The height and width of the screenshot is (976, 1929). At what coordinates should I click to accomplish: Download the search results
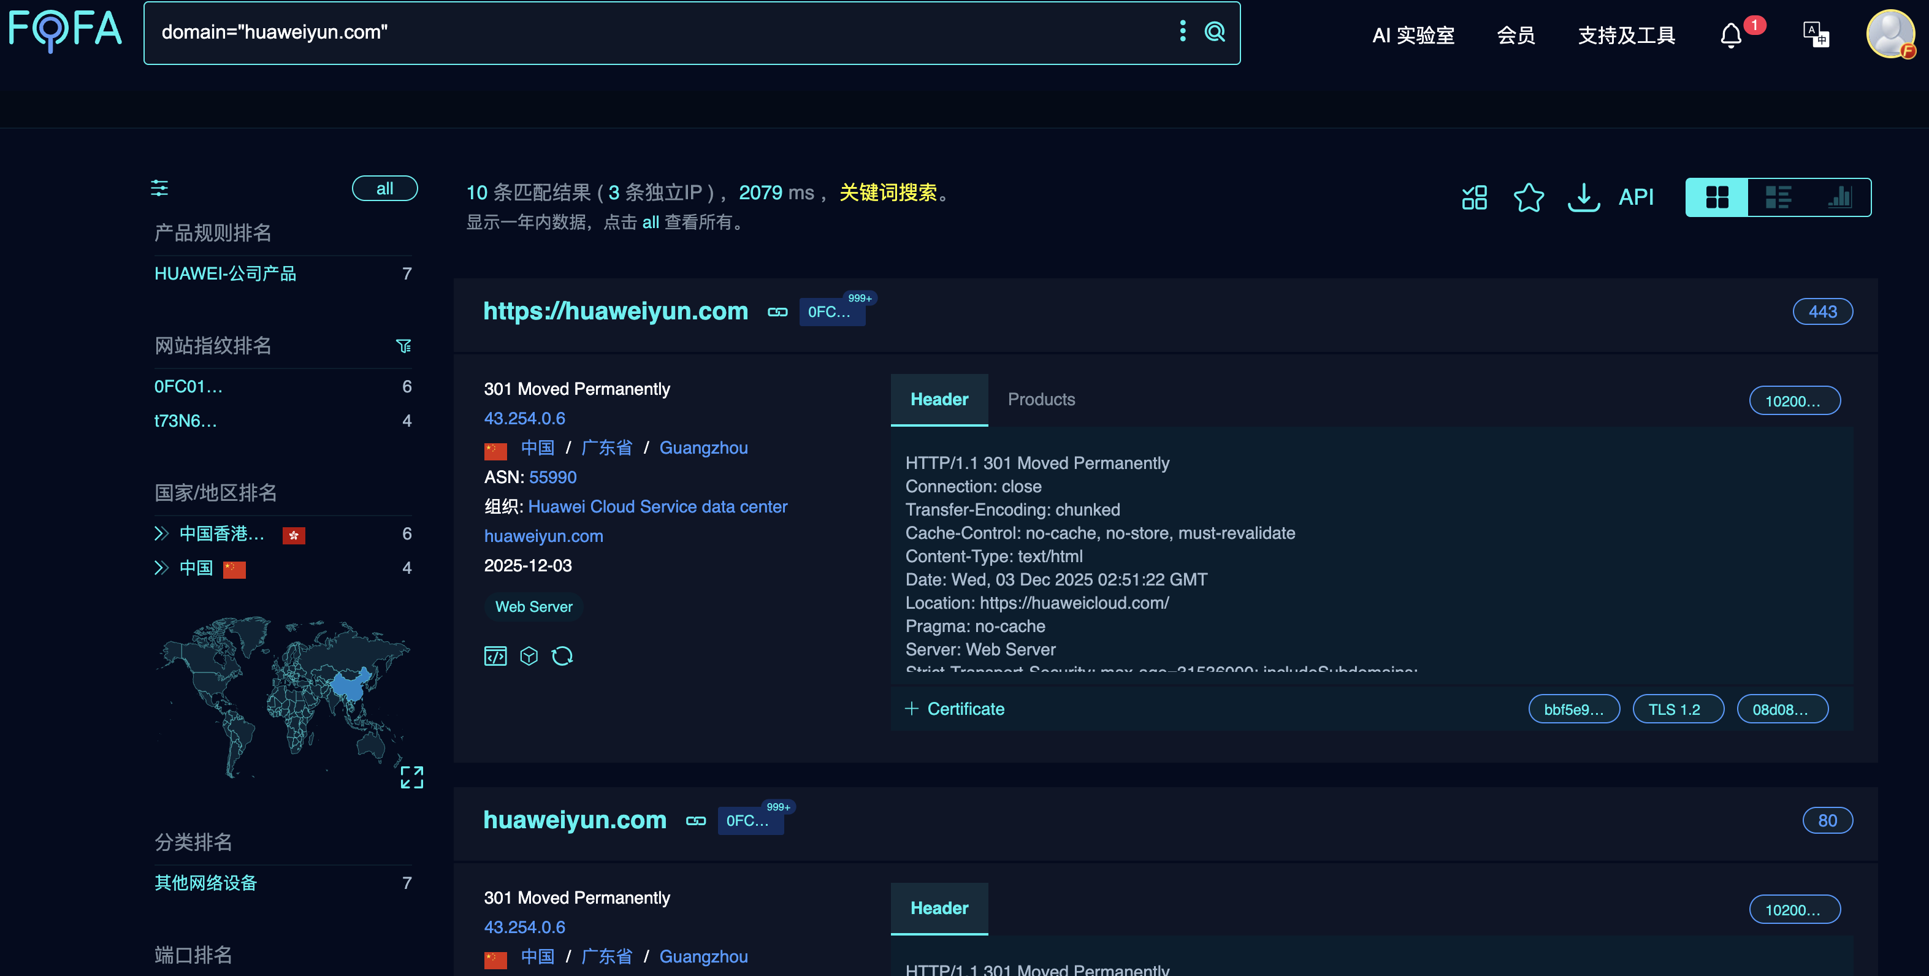point(1583,197)
